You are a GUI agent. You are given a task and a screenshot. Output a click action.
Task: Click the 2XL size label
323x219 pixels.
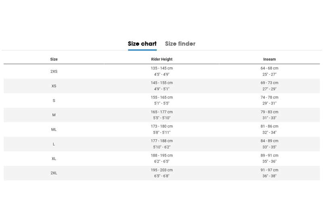pyautogui.click(x=54, y=173)
